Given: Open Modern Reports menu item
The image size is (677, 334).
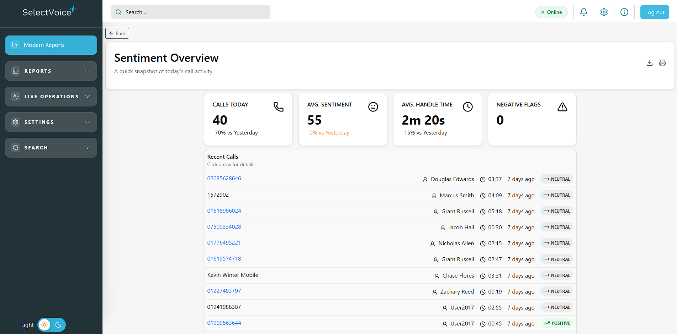Looking at the screenshot, I should coord(51,45).
